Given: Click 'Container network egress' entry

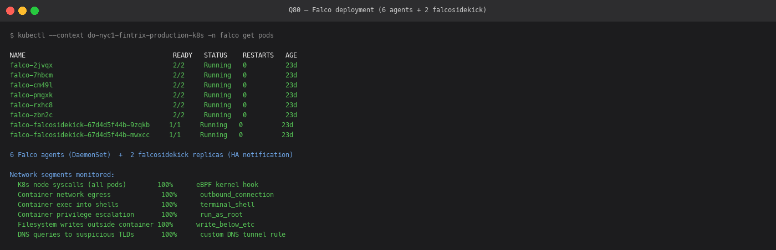Looking at the screenshot, I should [64, 195].
